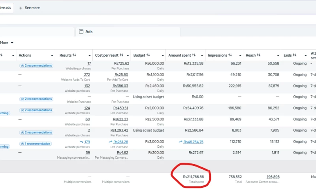Click the trend icon beside Rs261.26
Viewport: 316px width, 189px height.
point(111,142)
